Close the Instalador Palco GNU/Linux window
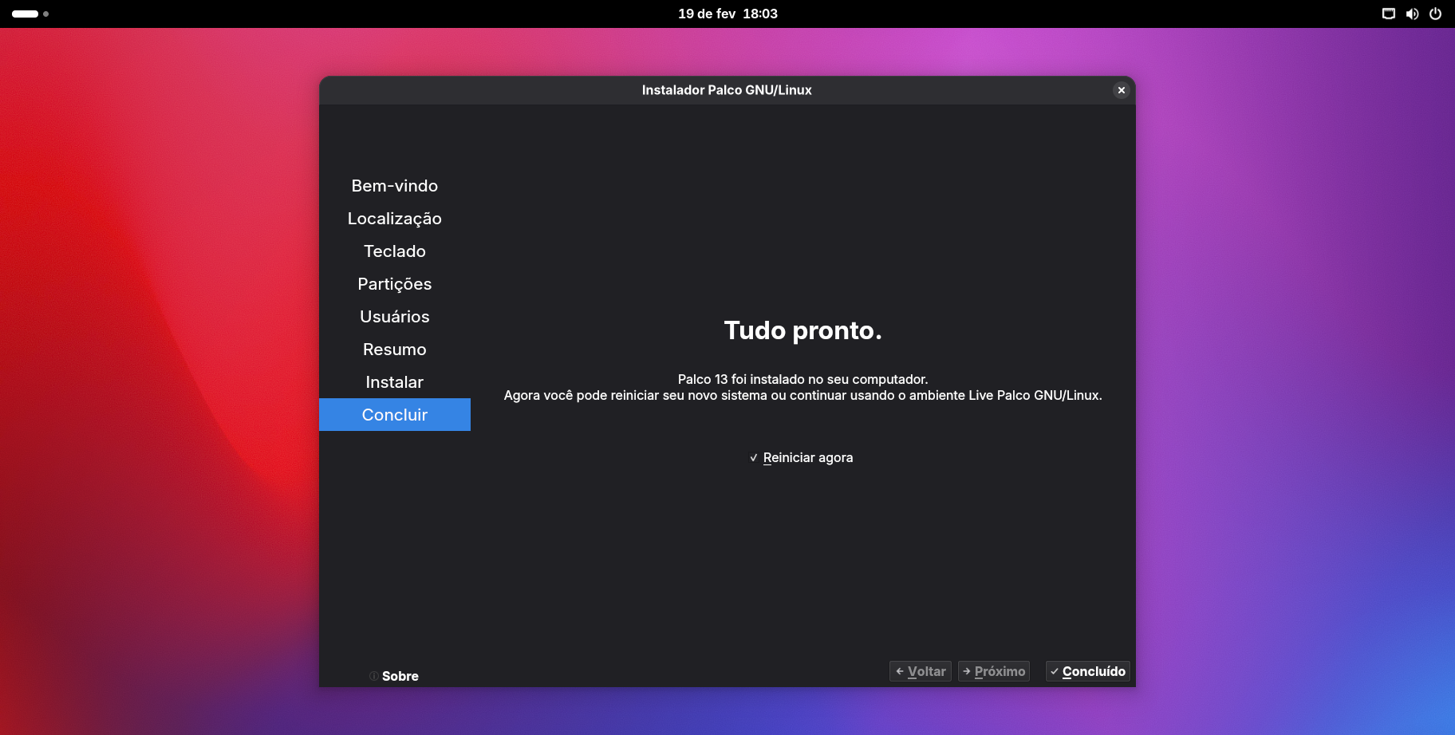This screenshot has height=735, width=1455. (x=1121, y=90)
